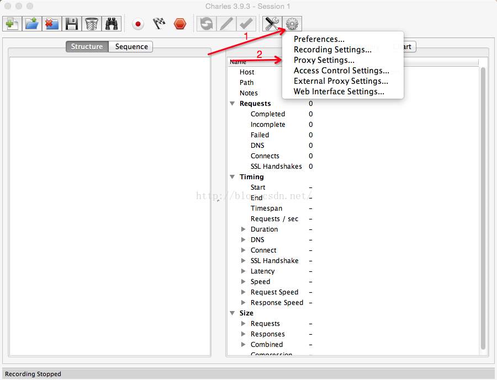
Task: Expand the Duration row under Timing
Action: coord(243,229)
